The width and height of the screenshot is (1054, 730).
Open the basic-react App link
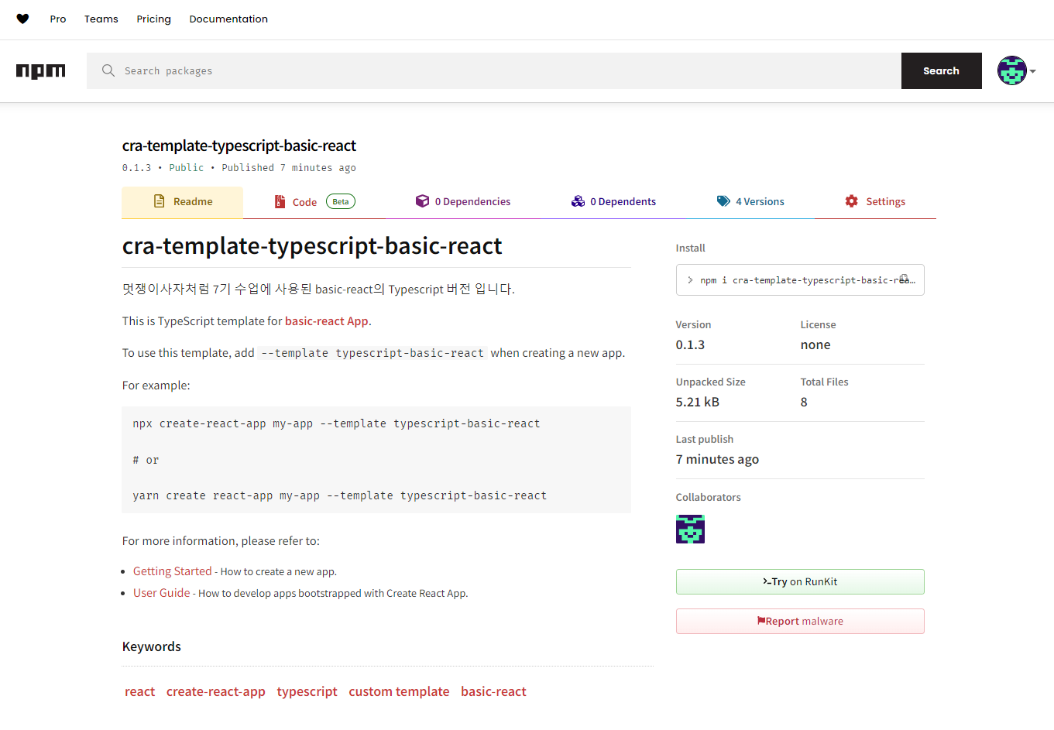click(327, 321)
